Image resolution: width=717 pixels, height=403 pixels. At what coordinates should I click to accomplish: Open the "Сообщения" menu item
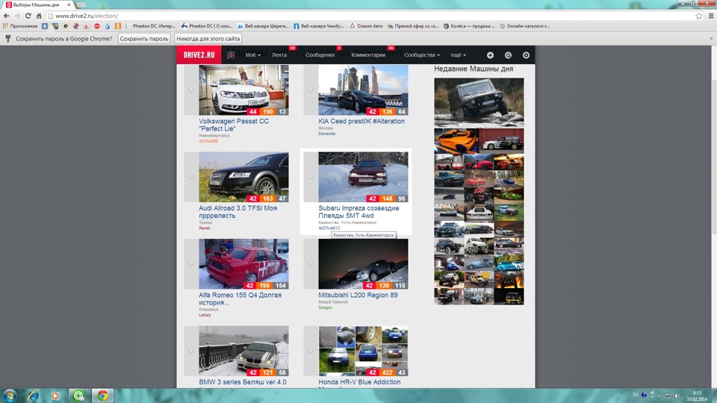click(320, 55)
